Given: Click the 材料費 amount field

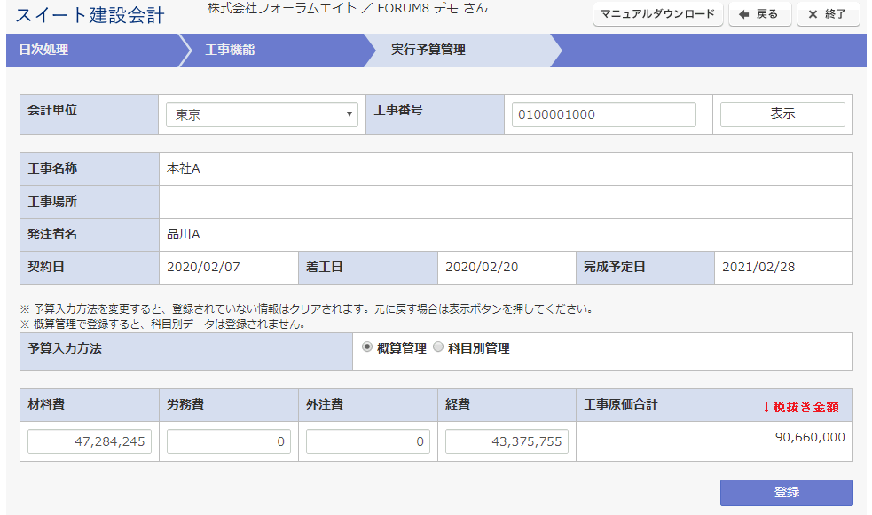Looking at the screenshot, I should (x=90, y=441).
